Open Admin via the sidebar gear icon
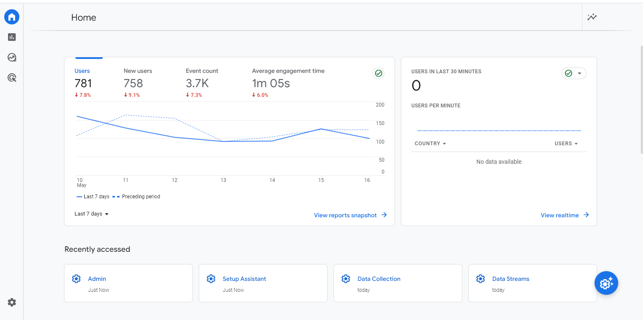The image size is (643, 320). tap(11, 302)
